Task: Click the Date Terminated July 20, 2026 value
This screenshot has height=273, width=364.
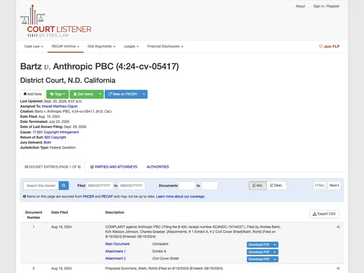Action: 59,122
